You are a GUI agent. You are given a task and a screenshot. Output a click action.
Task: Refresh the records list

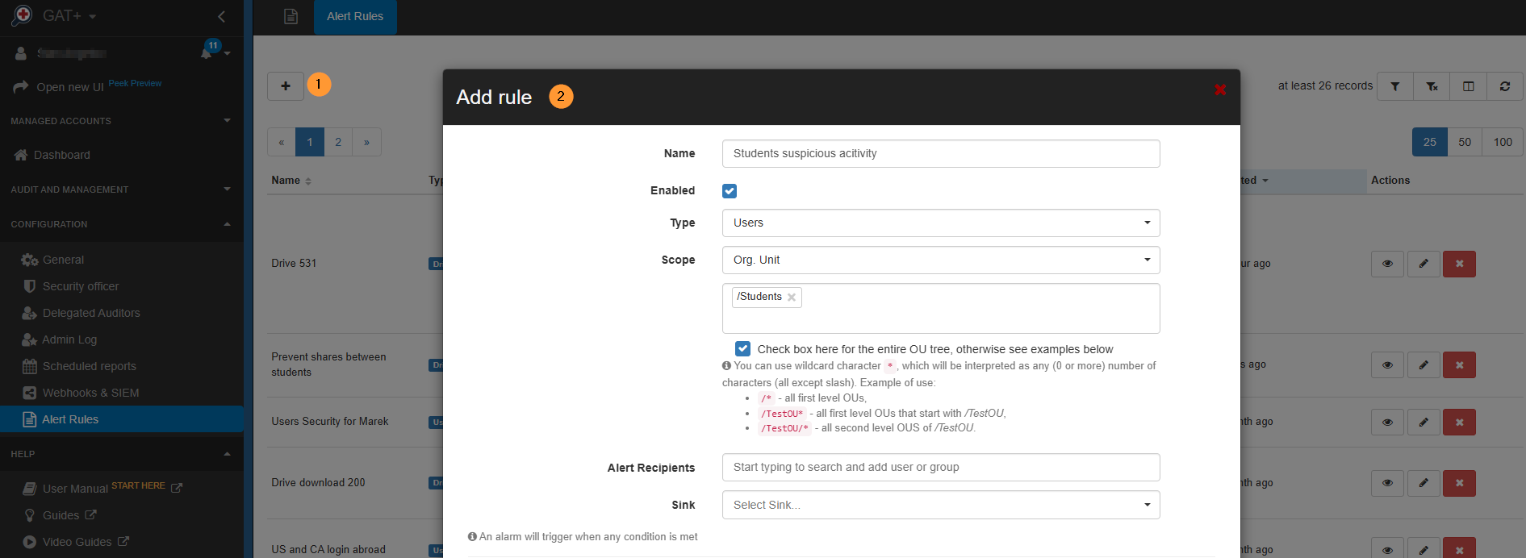pyautogui.click(x=1505, y=86)
